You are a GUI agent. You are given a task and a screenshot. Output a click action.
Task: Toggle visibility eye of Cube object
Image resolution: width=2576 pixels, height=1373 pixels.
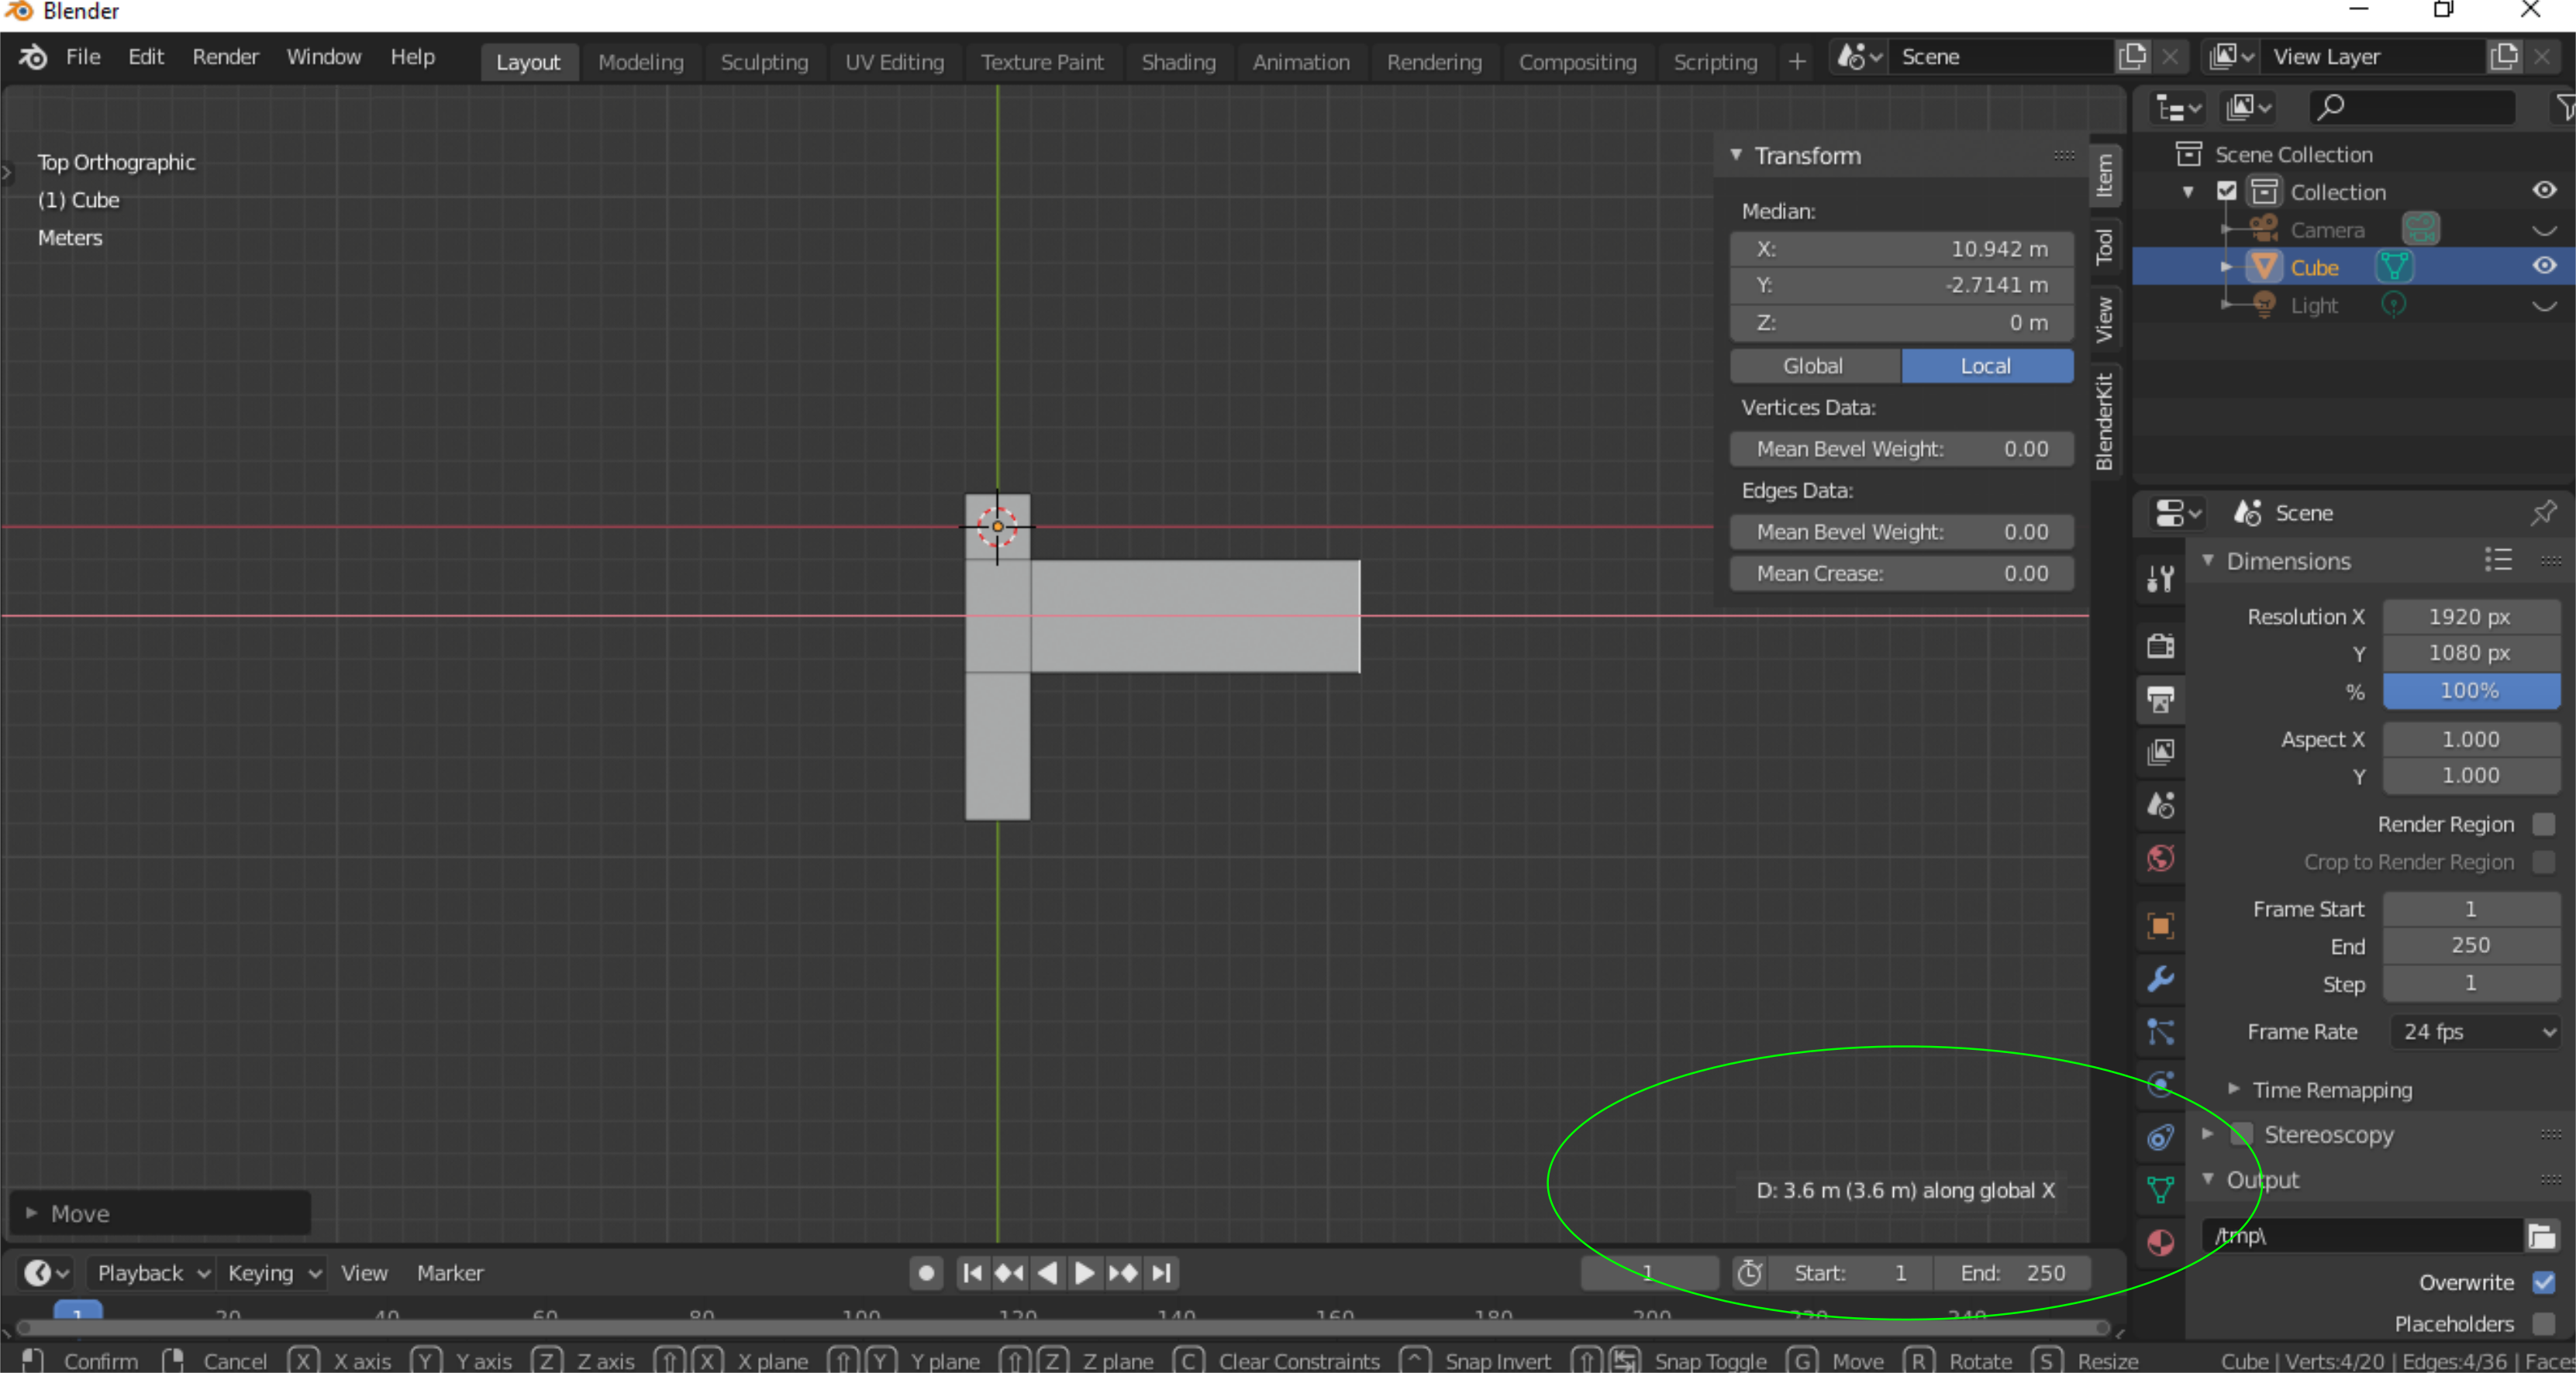point(2544,266)
